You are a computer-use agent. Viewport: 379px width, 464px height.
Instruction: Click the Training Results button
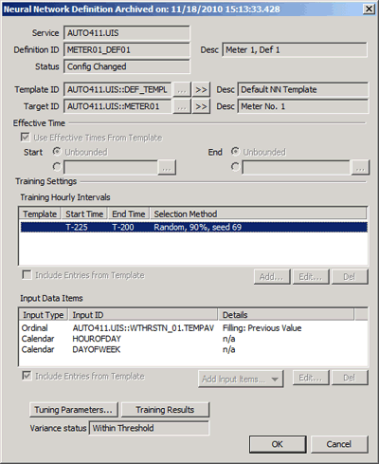[x=165, y=410]
